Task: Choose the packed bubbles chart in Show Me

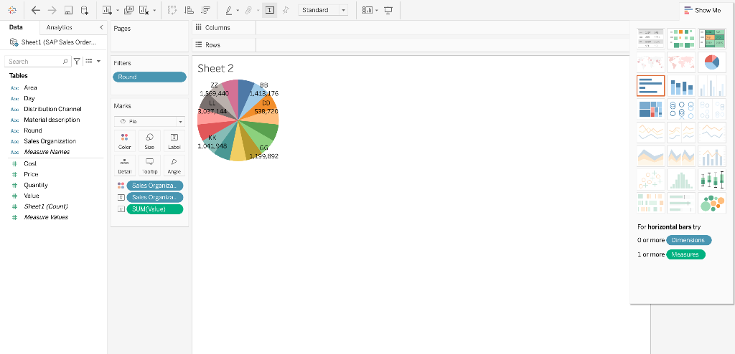Action: point(712,202)
